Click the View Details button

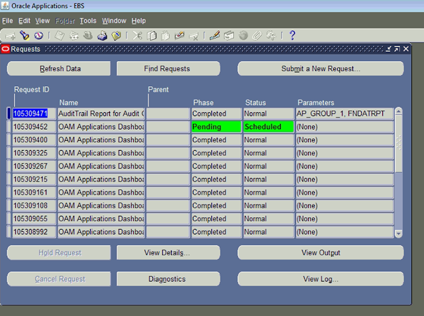click(x=167, y=252)
